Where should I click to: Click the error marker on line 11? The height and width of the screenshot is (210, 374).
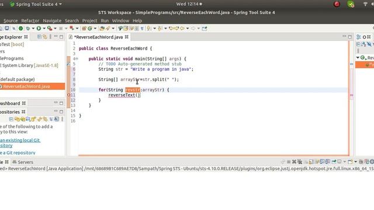click(69, 95)
